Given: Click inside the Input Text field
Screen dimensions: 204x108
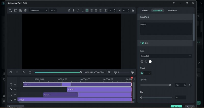Looking at the screenshot, I should pyautogui.click(x=166, y=29).
